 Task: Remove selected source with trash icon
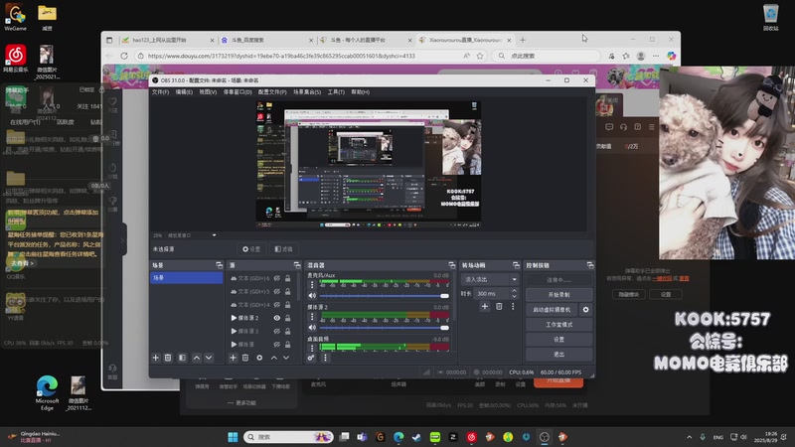click(245, 358)
